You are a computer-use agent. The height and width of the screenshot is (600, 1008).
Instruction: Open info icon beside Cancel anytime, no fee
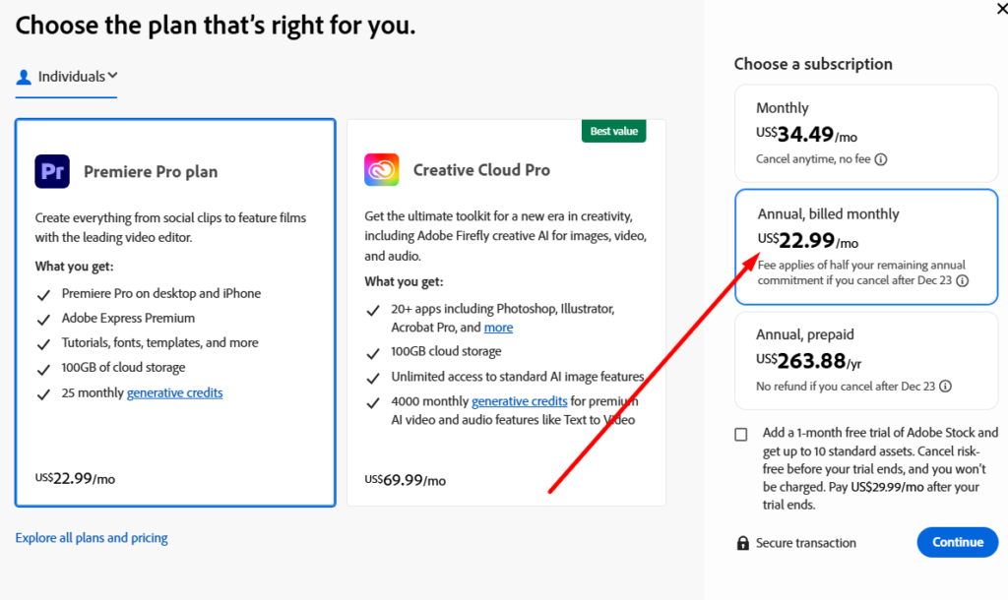[881, 159]
